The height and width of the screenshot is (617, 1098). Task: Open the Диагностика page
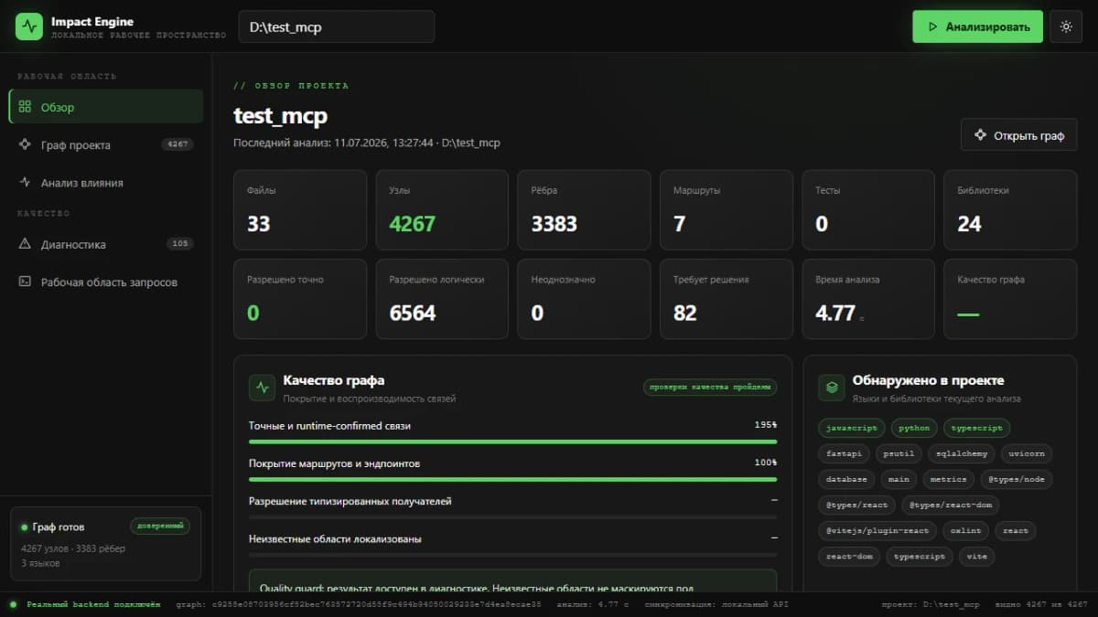coord(106,244)
